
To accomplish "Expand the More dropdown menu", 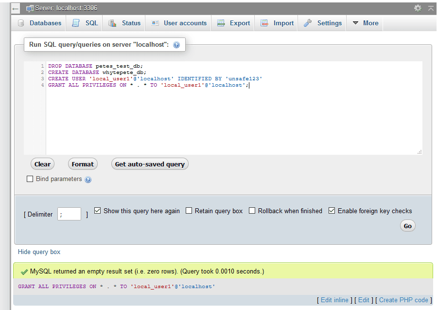I will pos(365,23).
